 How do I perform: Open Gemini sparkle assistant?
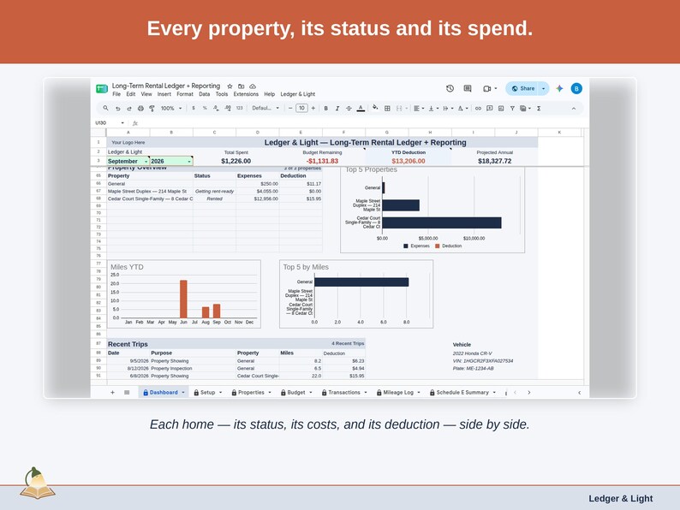(559, 88)
